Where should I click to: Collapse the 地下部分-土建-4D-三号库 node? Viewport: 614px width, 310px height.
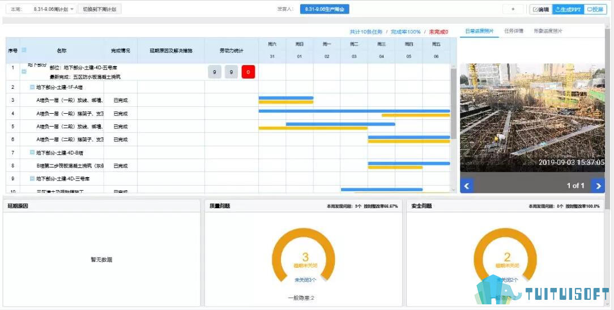[x=32, y=179]
